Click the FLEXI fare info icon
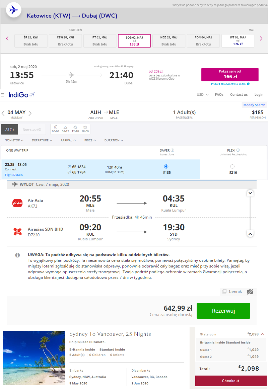Screen dimensions: 268x390 (238, 150)
